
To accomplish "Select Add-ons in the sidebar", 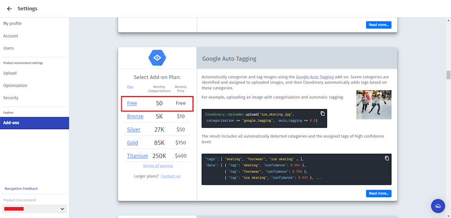I will pyautogui.click(x=35, y=123).
